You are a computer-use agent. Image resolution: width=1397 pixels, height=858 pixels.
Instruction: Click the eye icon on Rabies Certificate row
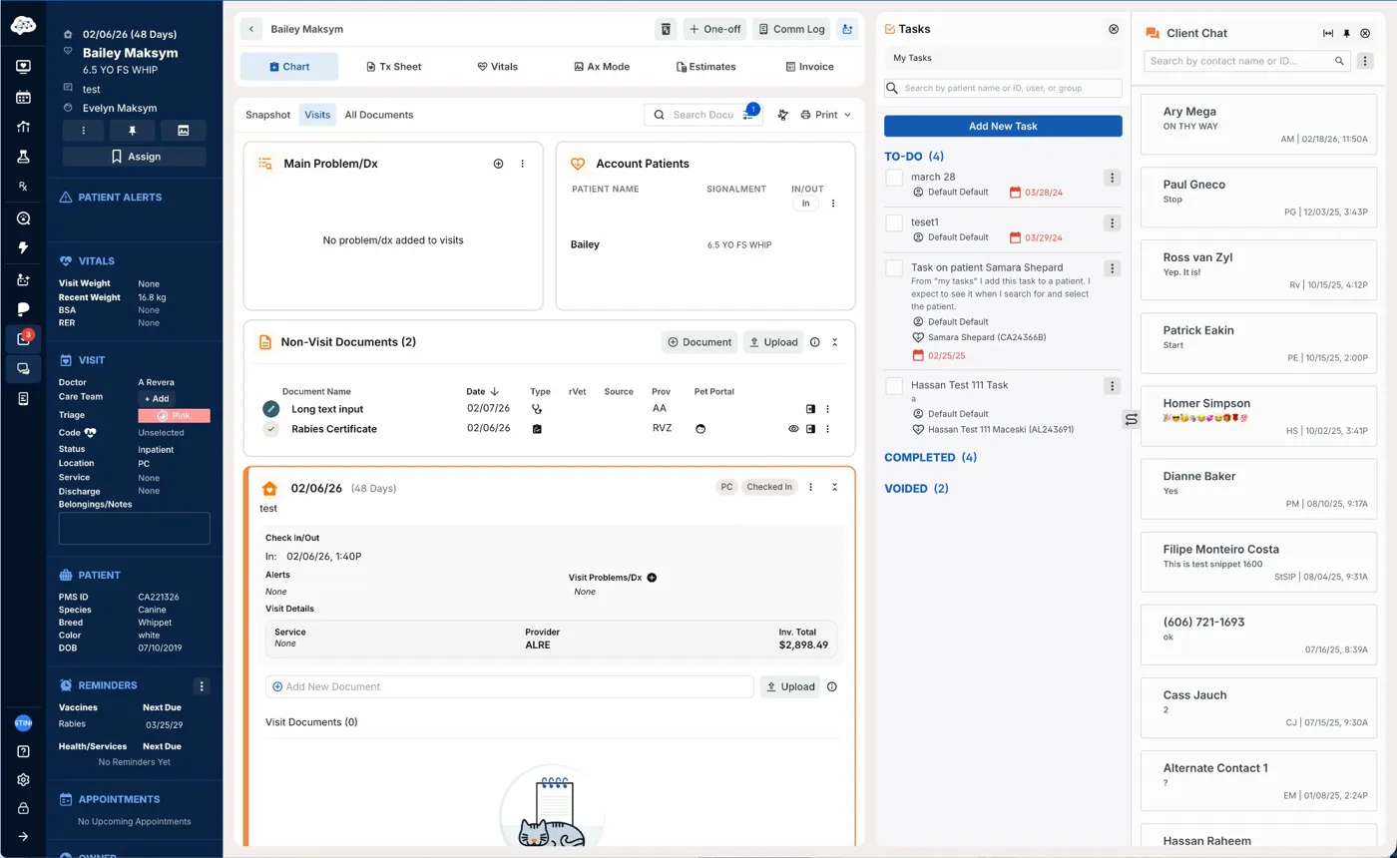point(794,429)
